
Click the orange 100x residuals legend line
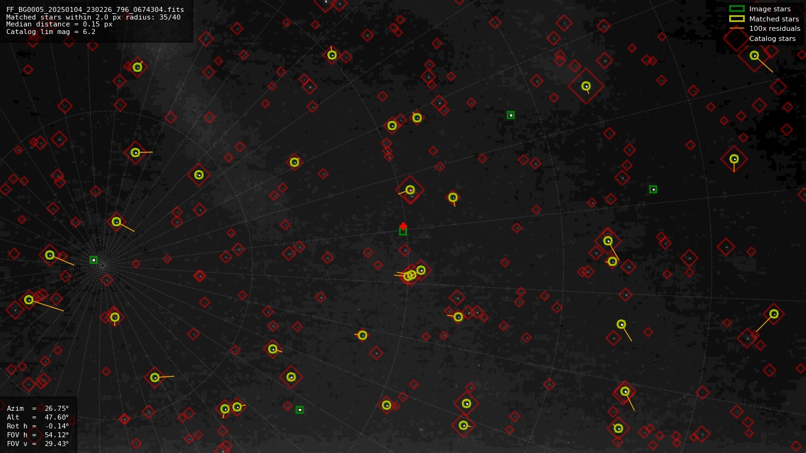point(737,28)
